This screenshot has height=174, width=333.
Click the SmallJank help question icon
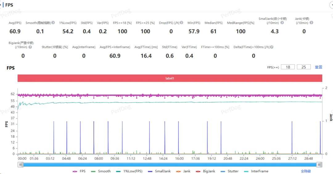click(x=282, y=23)
